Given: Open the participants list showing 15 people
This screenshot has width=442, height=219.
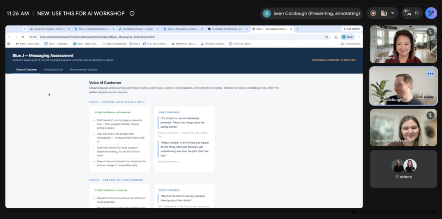Looking at the screenshot, I should 411,13.
